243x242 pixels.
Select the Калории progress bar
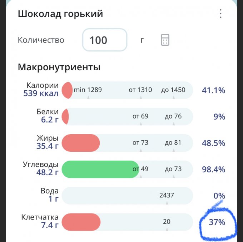coord(127,90)
